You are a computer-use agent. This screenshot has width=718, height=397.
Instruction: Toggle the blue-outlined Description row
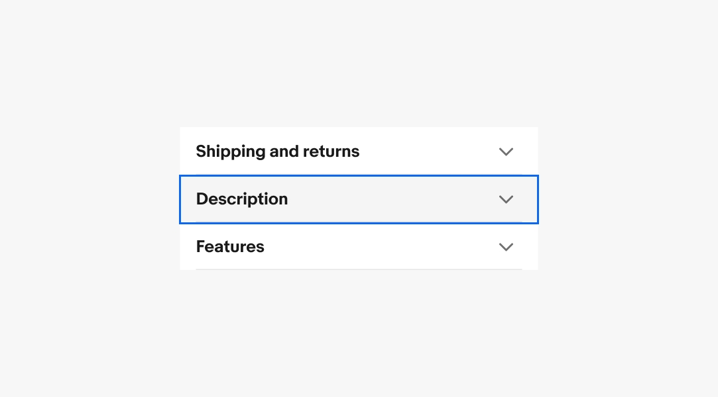pos(359,199)
